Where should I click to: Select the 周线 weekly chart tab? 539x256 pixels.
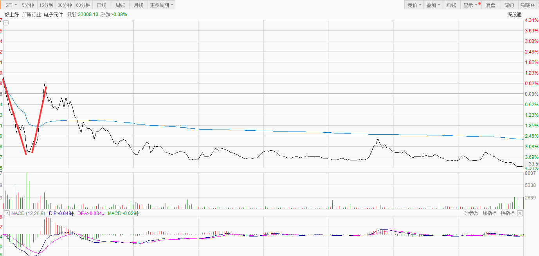pyautogui.click(x=120, y=5)
